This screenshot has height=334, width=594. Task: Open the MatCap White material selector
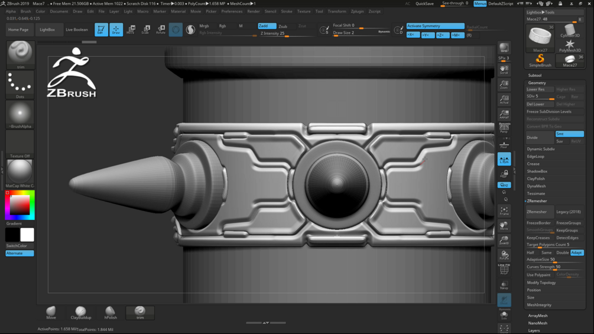(x=20, y=173)
